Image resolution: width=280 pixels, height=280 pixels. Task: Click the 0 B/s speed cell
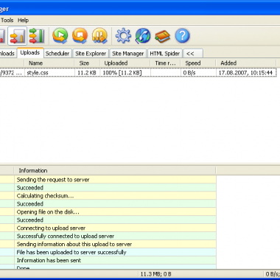198,73
